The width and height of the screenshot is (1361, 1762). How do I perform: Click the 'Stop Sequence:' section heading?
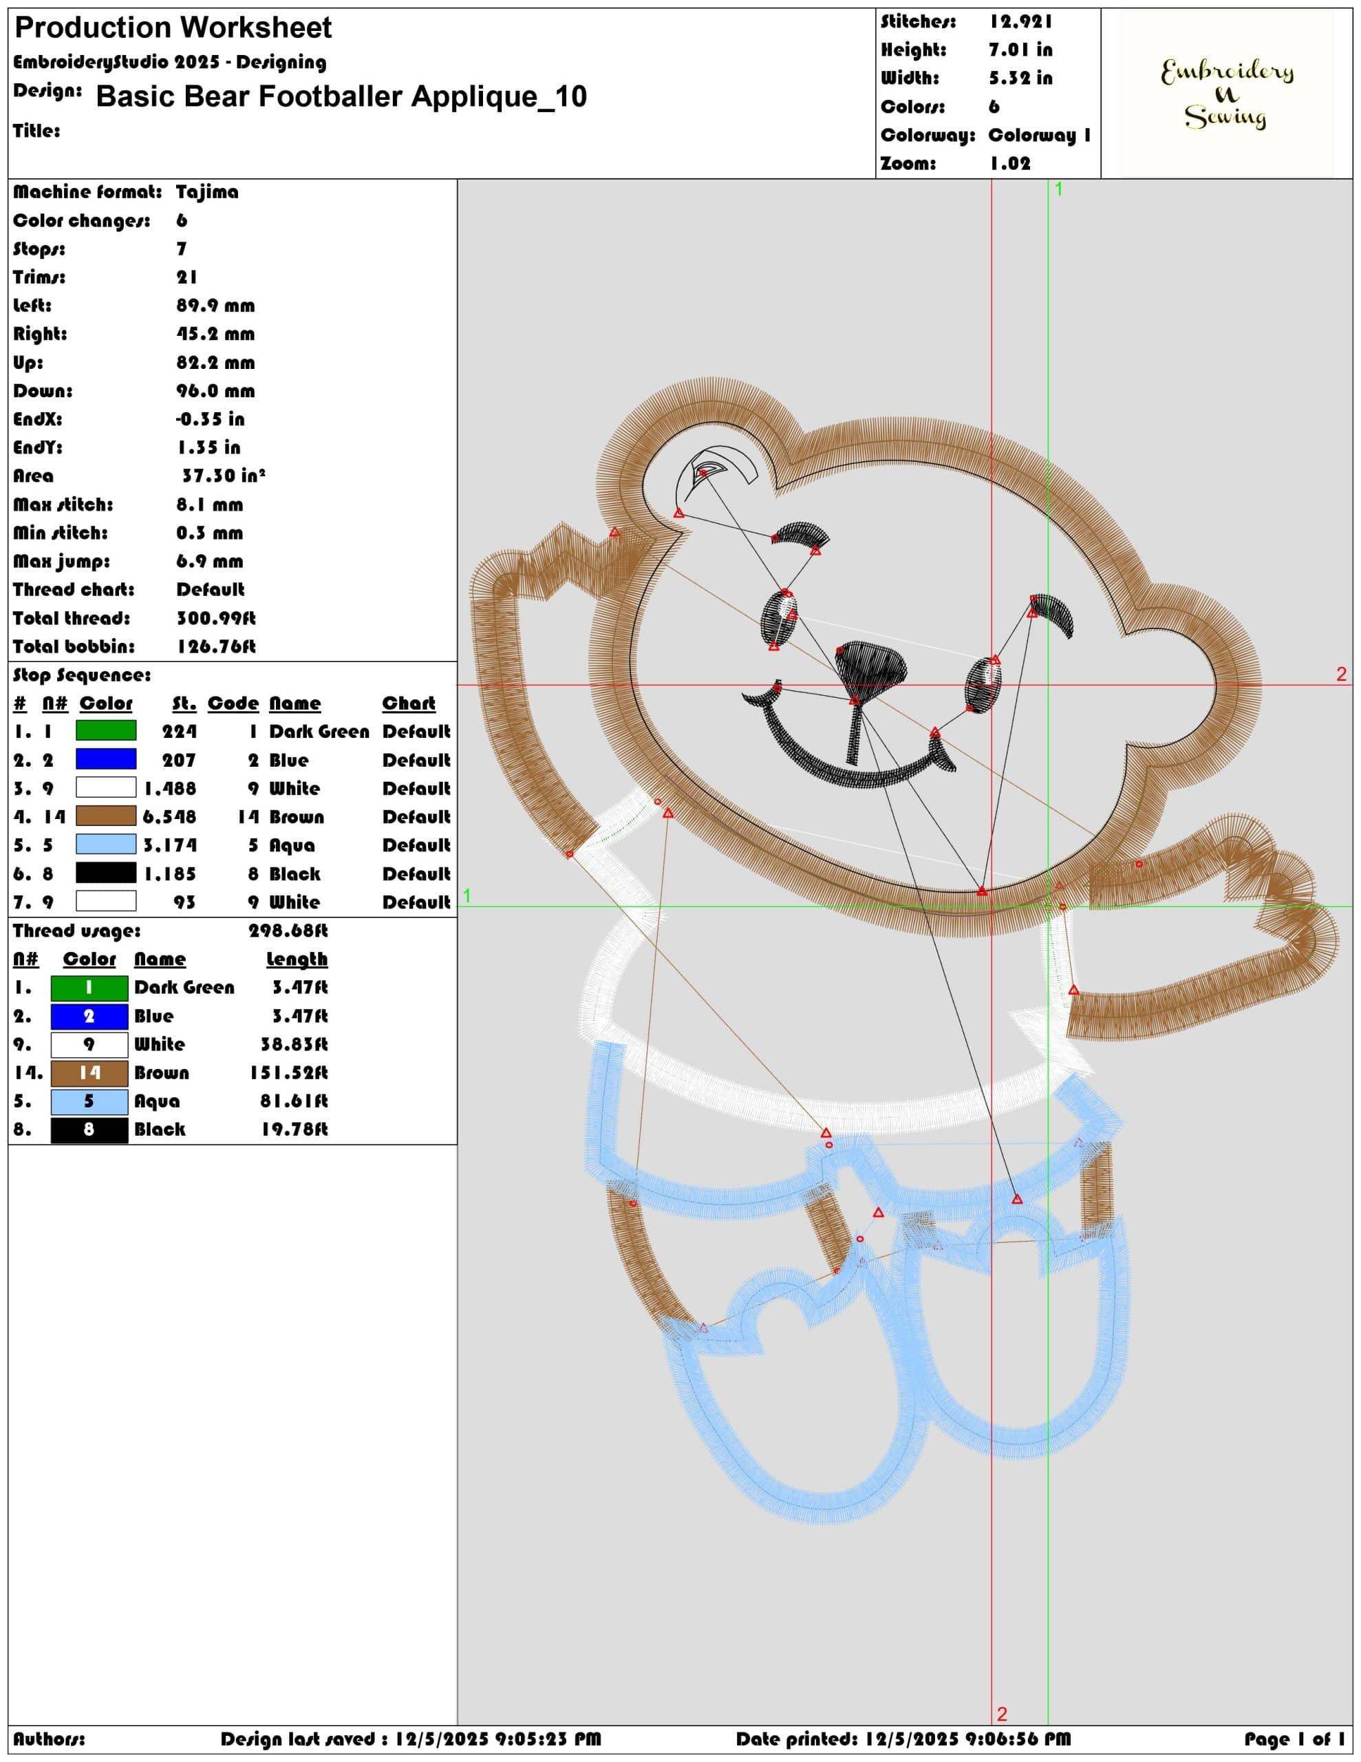click(81, 675)
